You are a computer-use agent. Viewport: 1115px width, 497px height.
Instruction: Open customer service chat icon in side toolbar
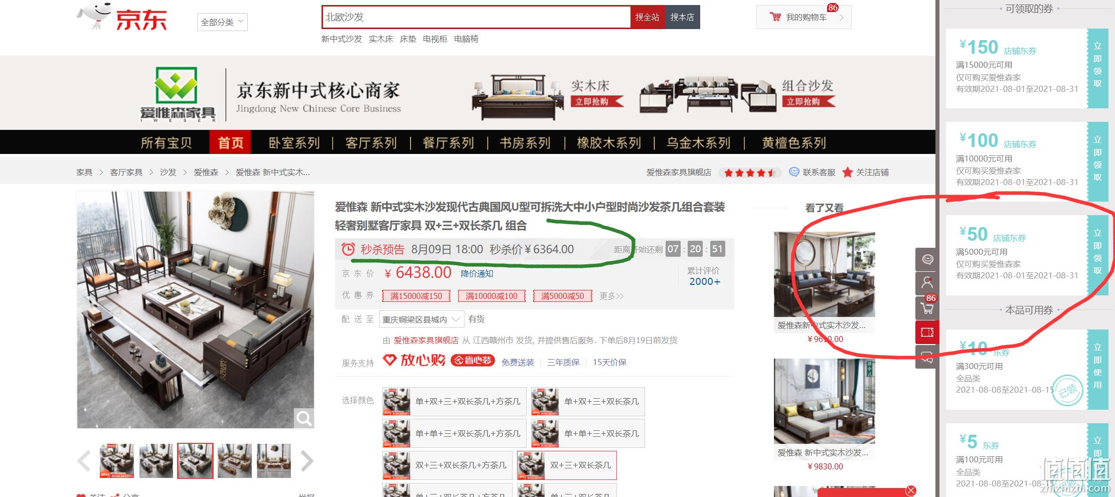click(927, 259)
